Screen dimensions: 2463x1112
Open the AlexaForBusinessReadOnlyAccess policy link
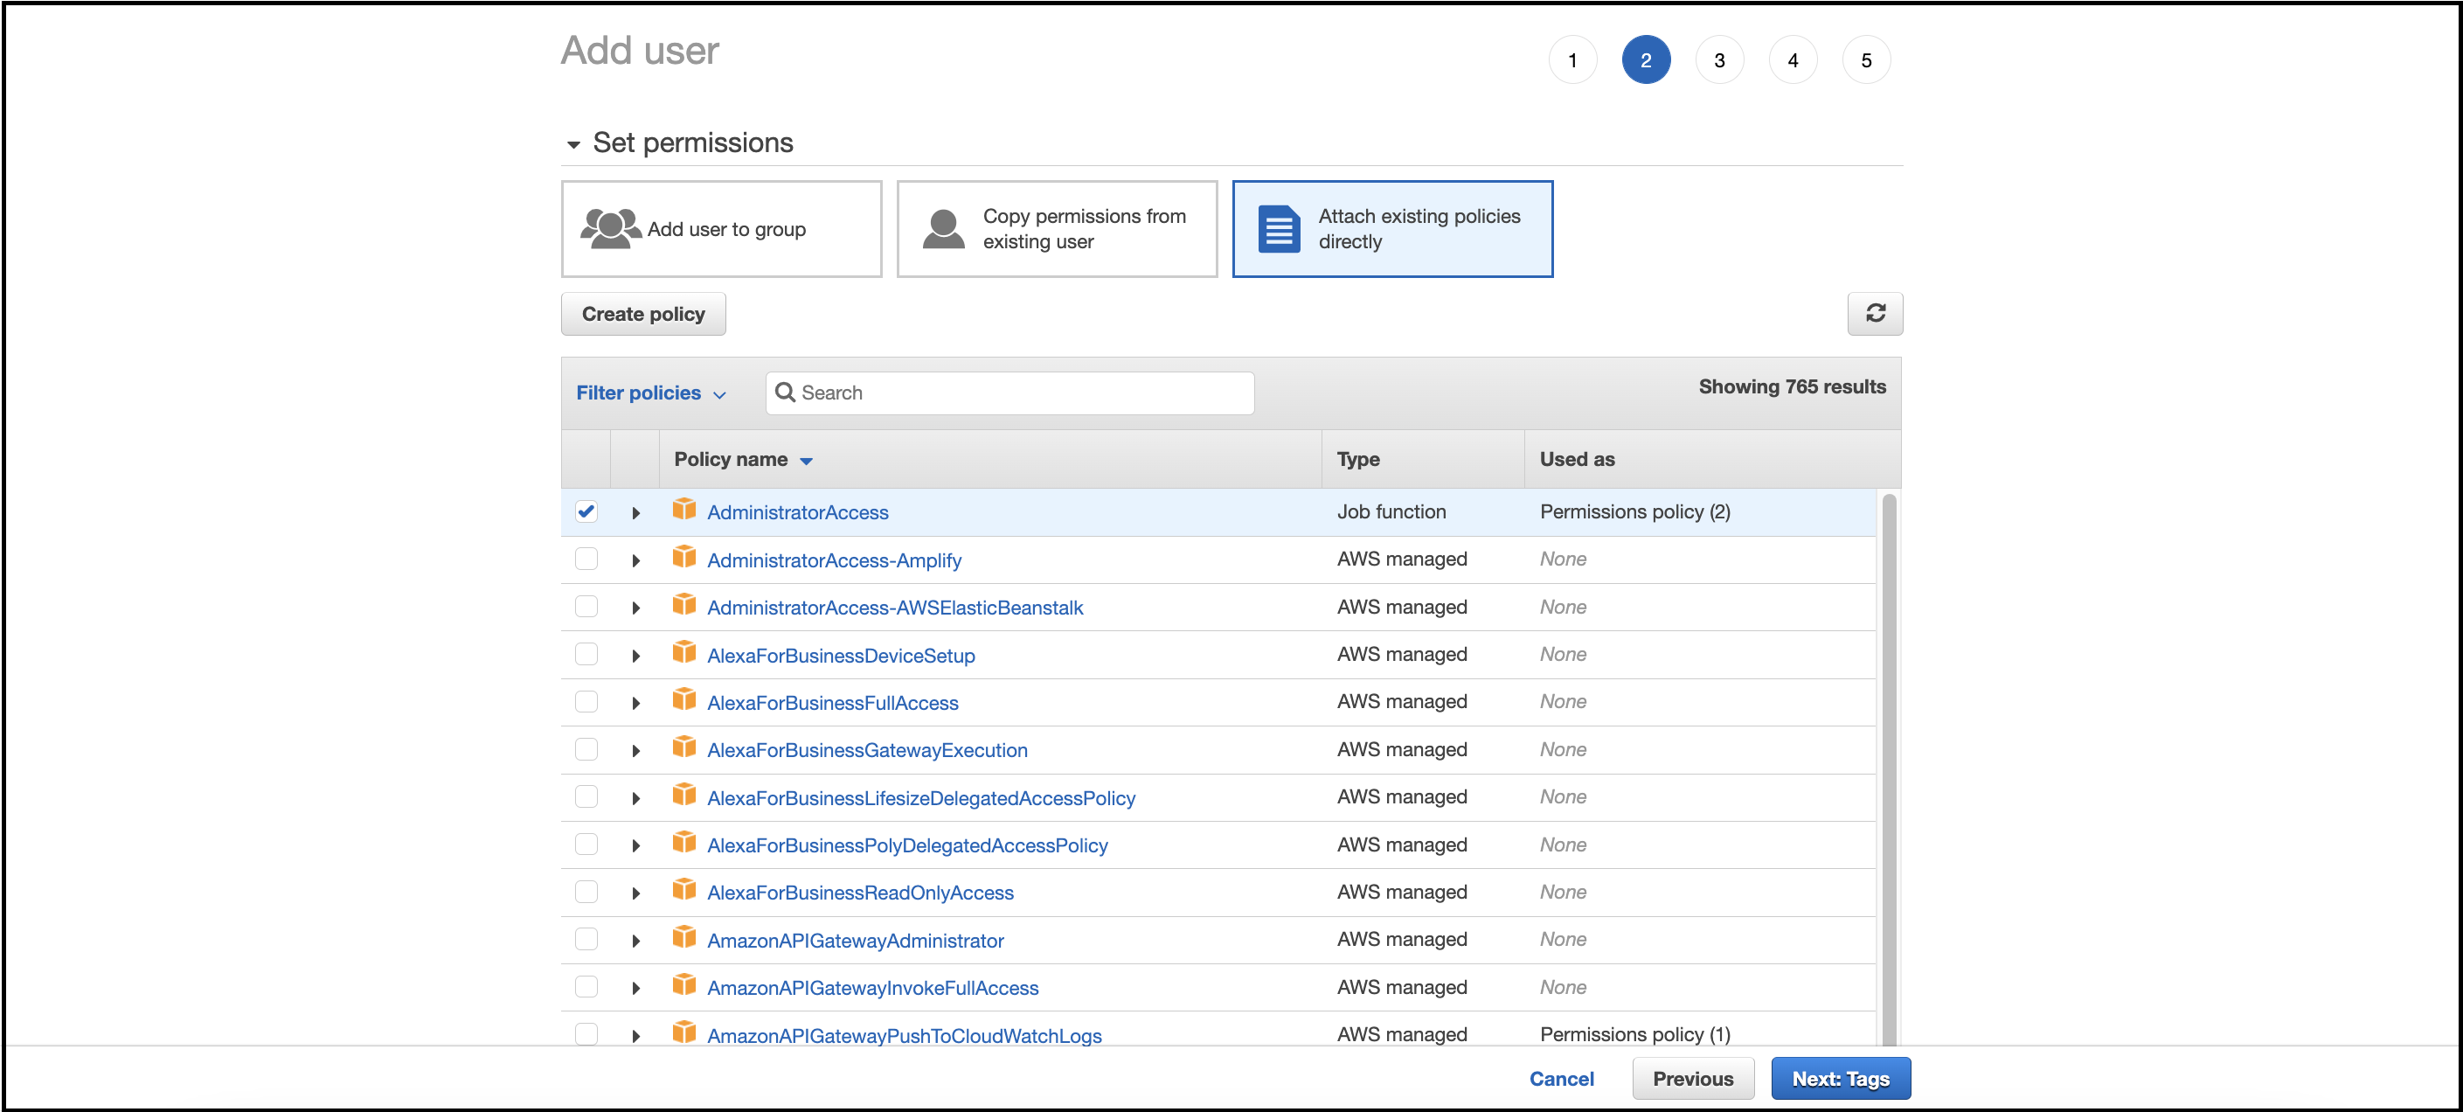(x=859, y=893)
